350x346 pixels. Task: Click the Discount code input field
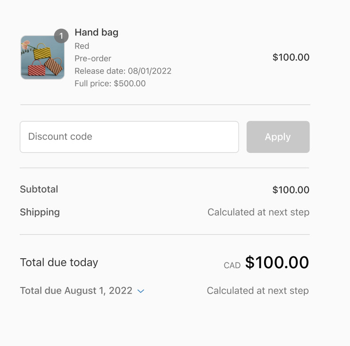tap(129, 137)
